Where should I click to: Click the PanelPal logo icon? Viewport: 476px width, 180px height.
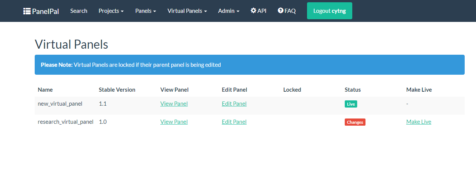pos(27,11)
